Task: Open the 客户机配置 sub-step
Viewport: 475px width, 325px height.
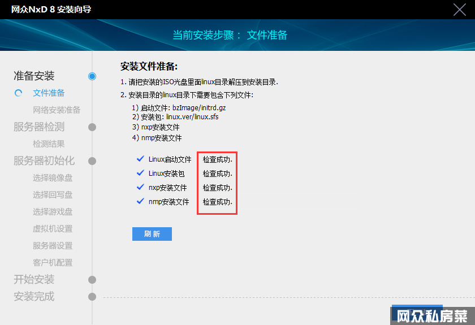Action: click(53, 263)
